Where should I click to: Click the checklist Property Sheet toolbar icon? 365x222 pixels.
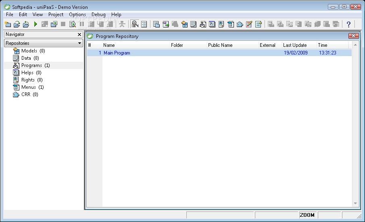(x=144, y=24)
